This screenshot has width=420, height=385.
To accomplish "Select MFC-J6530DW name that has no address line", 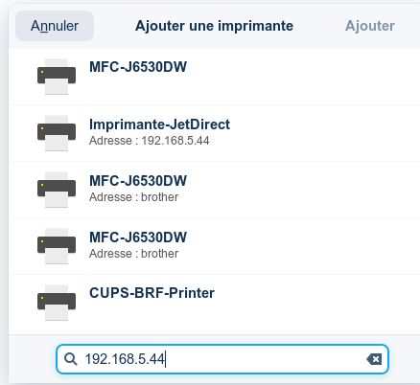I will point(138,67).
